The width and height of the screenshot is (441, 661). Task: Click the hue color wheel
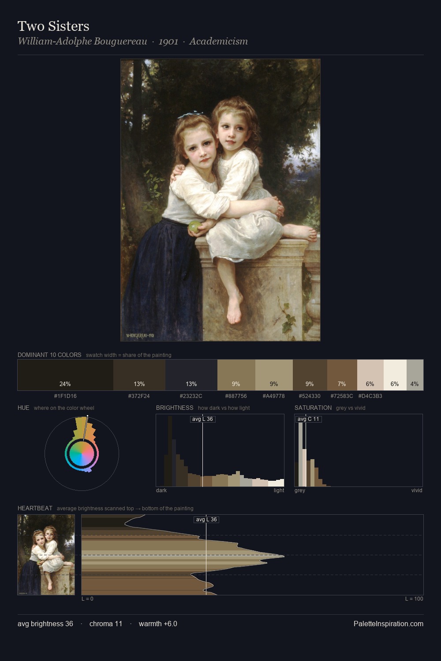[x=82, y=453]
